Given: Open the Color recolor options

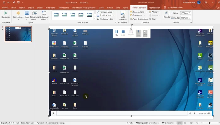Looking at the screenshot, I should coord(27,15).
